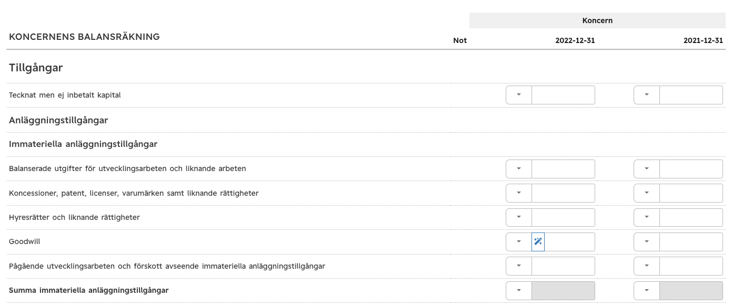Screen dimensions: 732x307
Task: Click the magic wand icon in the Goodwill field
Action: click(538, 242)
